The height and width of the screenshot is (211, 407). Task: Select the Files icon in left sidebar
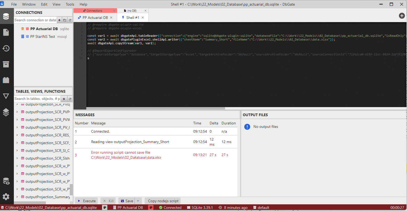pos(6,32)
